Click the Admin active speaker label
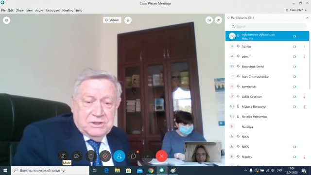 coord(112,20)
